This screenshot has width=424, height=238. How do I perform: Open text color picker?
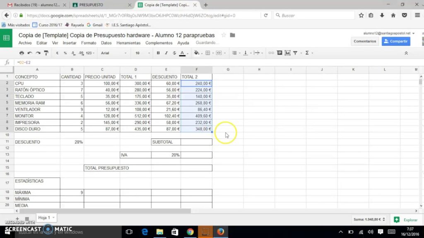coord(183,53)
